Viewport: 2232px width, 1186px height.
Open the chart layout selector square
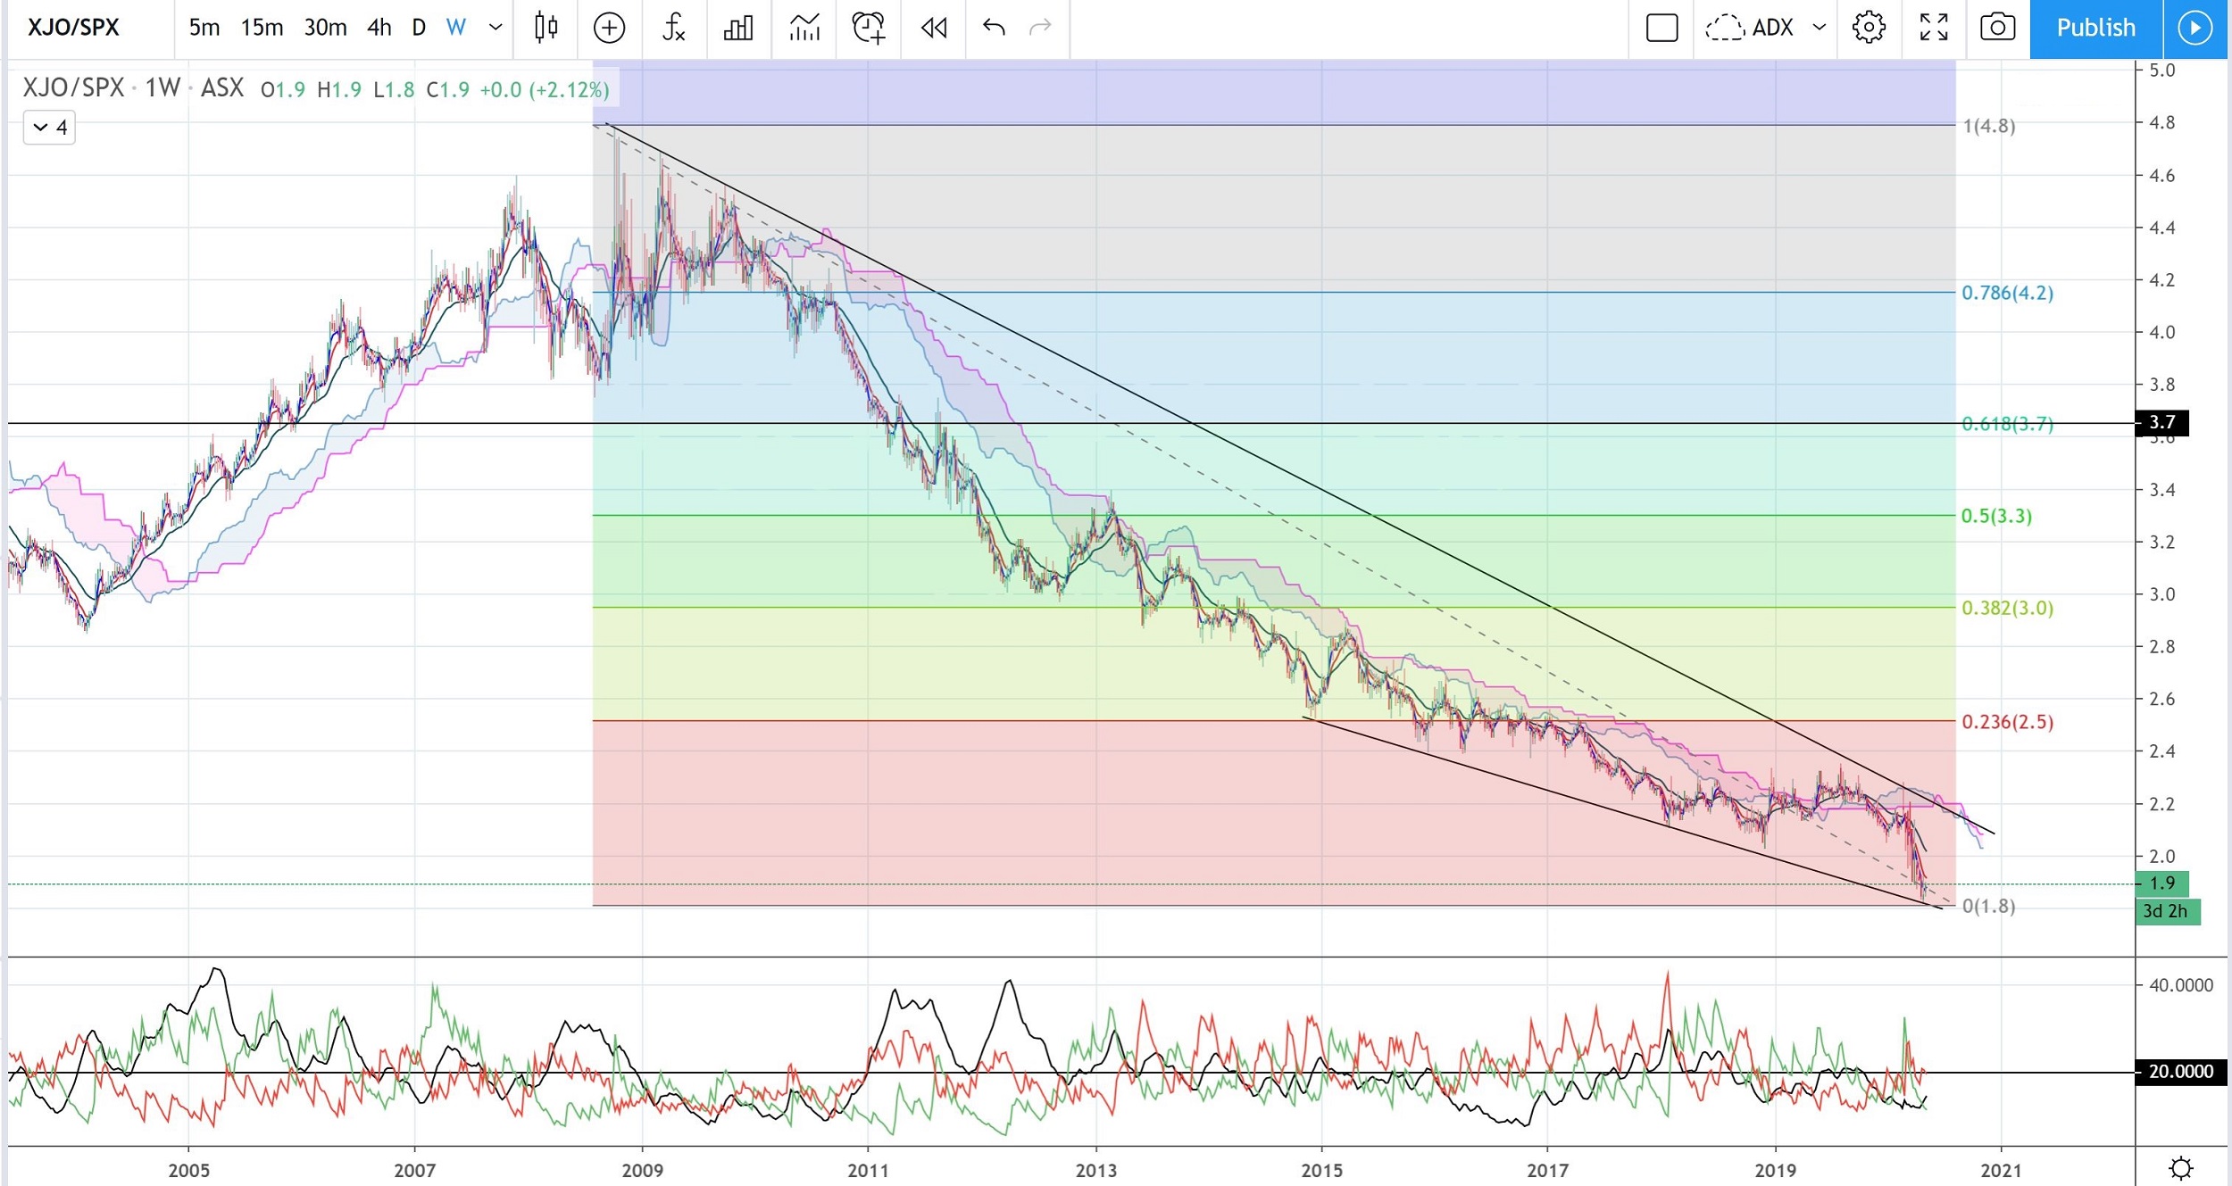tap(1662, 28)
